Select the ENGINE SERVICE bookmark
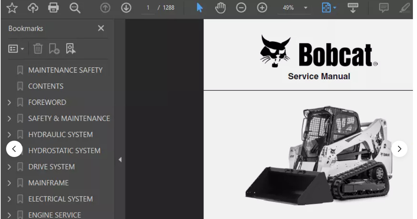This screenshot has width=417, height=219. [x=54, y=215]
